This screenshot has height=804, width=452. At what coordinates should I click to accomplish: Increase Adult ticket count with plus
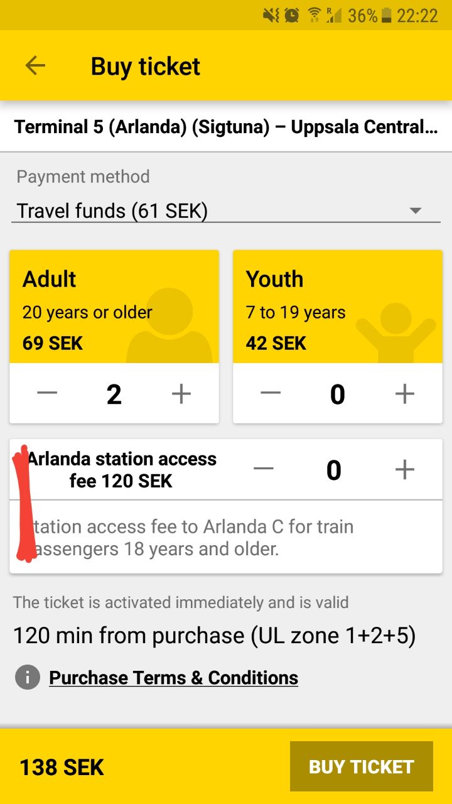click(181, 394)
